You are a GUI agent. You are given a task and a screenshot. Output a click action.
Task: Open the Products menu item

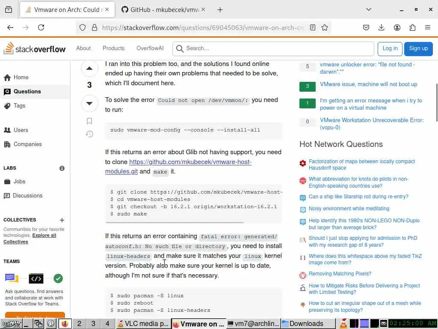(113, 48)
